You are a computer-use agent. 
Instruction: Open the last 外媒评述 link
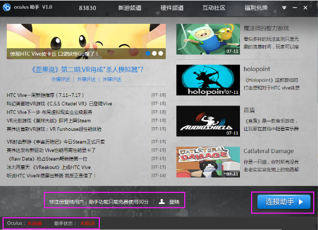click(x=112, y=79)
